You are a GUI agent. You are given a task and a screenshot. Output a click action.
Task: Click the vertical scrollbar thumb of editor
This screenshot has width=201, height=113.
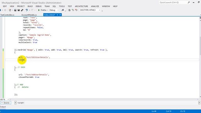tap(200, 46)
